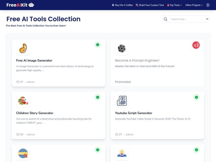Open the Children Story Generator books icon
This screenshot has height=162, width=216.
23,101
